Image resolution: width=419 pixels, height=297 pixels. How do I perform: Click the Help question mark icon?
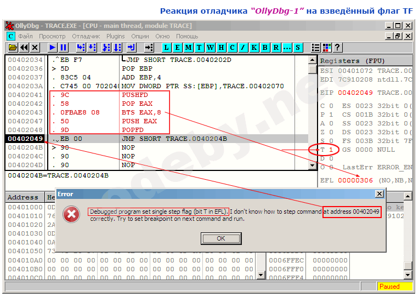(337, 48)
